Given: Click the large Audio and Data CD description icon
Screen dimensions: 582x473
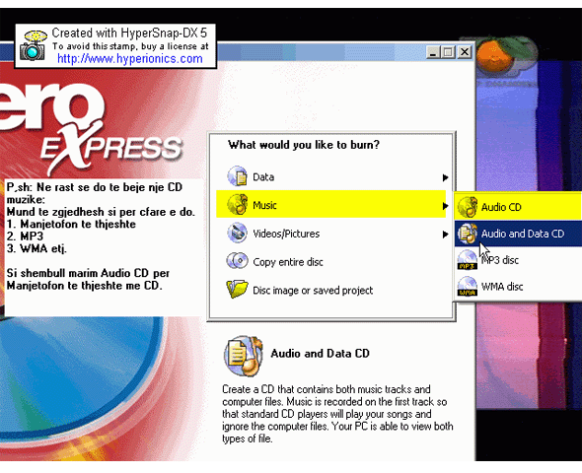Looking at the screenshot, I should point(244,357).
